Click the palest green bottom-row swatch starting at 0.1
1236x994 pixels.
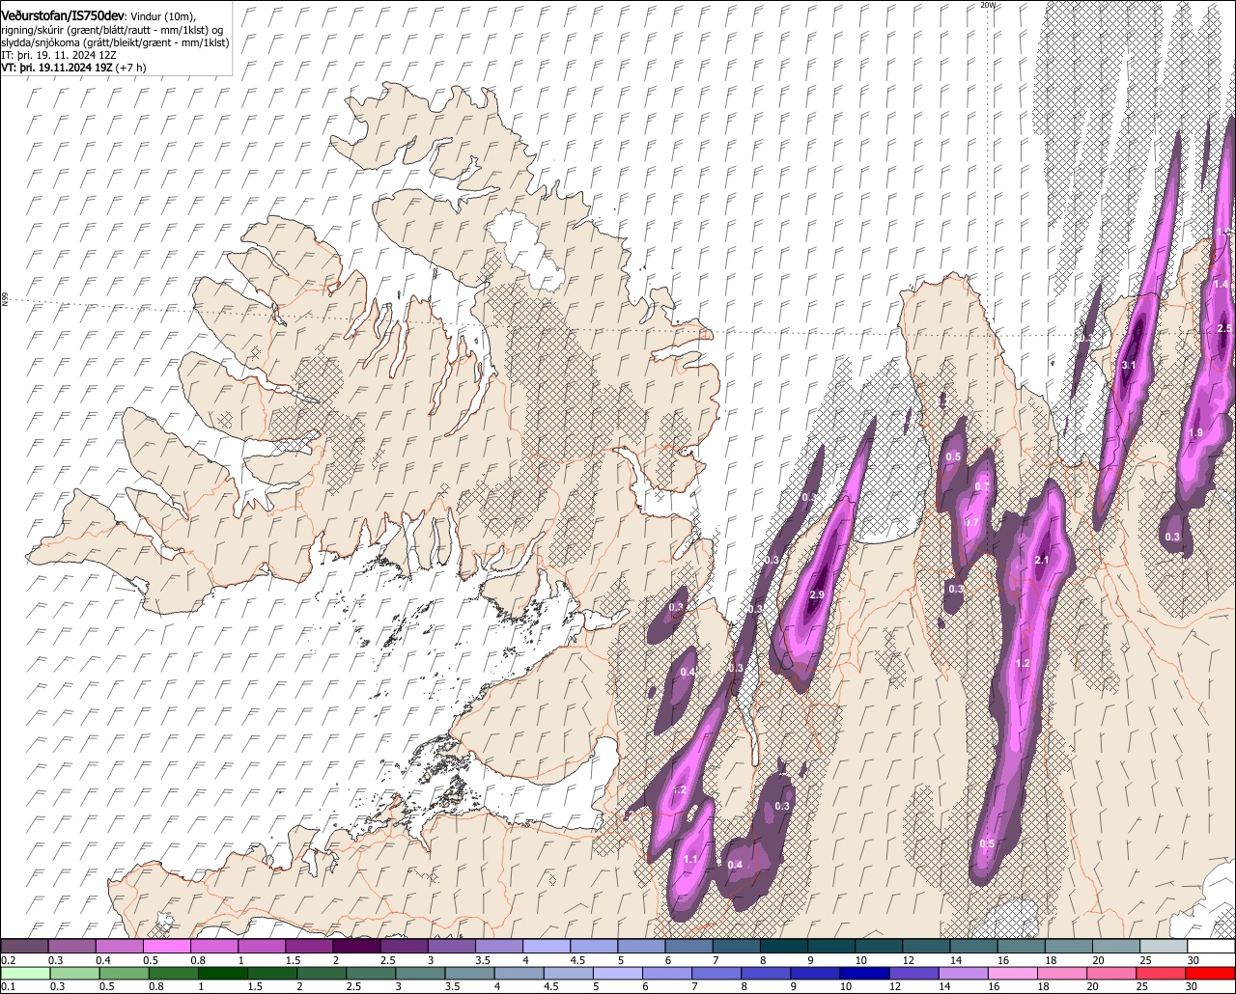(x=25, y=973)
